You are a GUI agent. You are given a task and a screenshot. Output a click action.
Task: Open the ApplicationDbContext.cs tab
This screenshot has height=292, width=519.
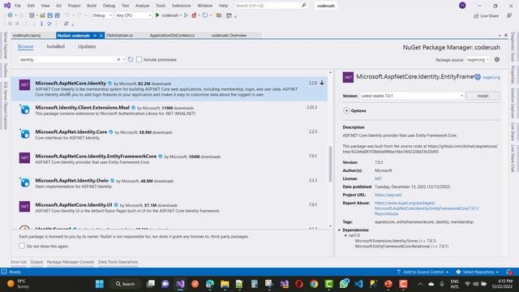pos(172,36)
